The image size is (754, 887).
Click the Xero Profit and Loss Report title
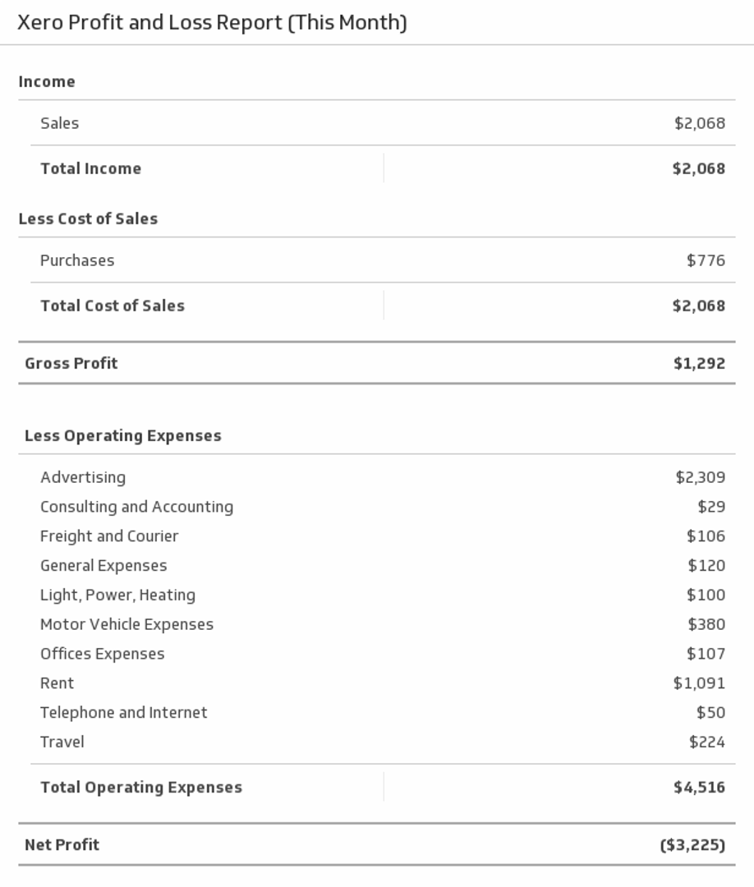(x=212, y=23)
